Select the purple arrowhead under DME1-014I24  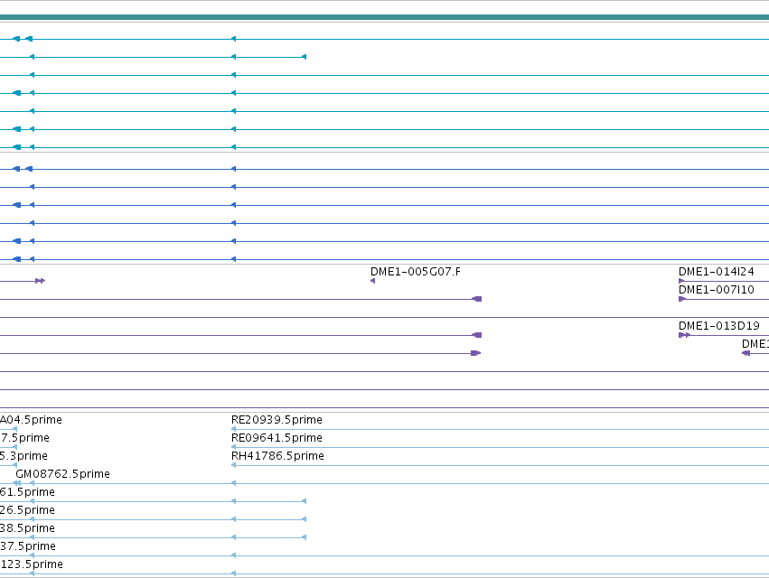681,281
